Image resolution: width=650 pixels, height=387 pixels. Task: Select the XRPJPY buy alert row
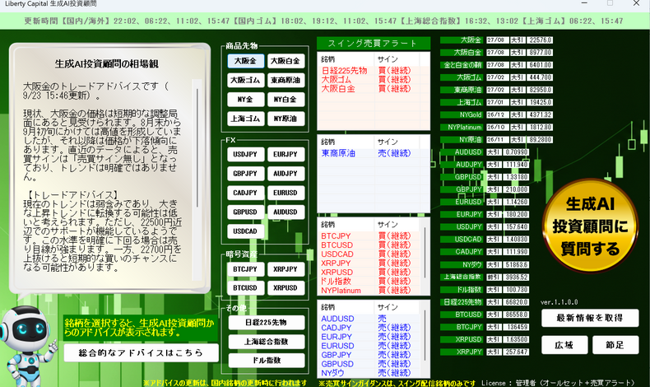(x=369, y=263)
